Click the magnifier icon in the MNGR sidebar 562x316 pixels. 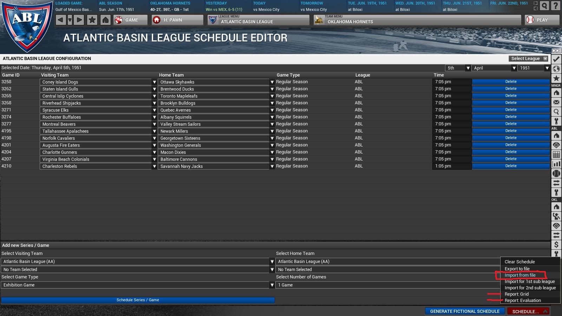click(556, 112)
